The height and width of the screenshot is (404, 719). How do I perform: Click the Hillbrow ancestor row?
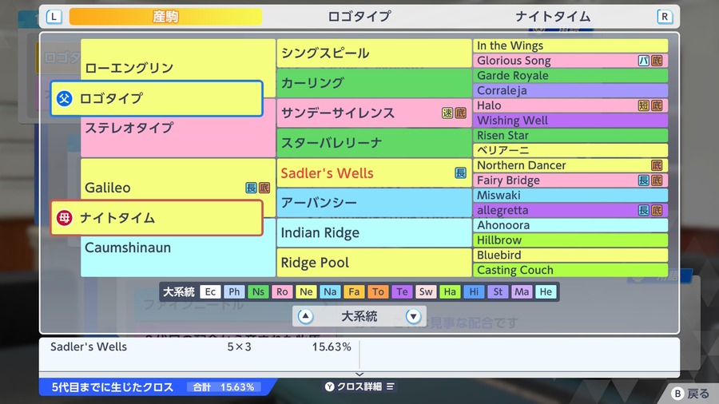coord(570,240)
